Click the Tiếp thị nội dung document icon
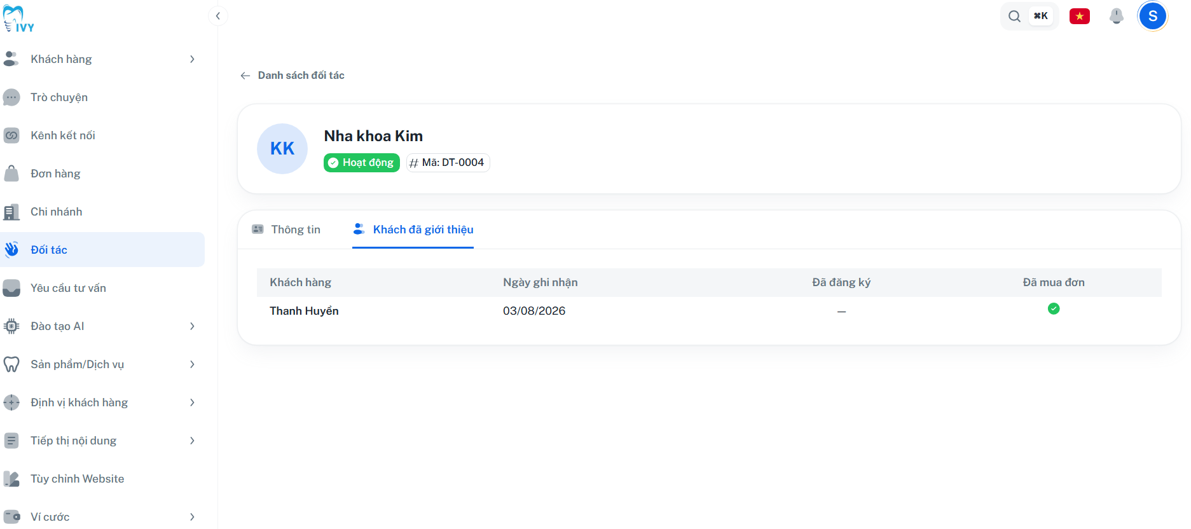The image size is (1191, 529). pos(11,441)
